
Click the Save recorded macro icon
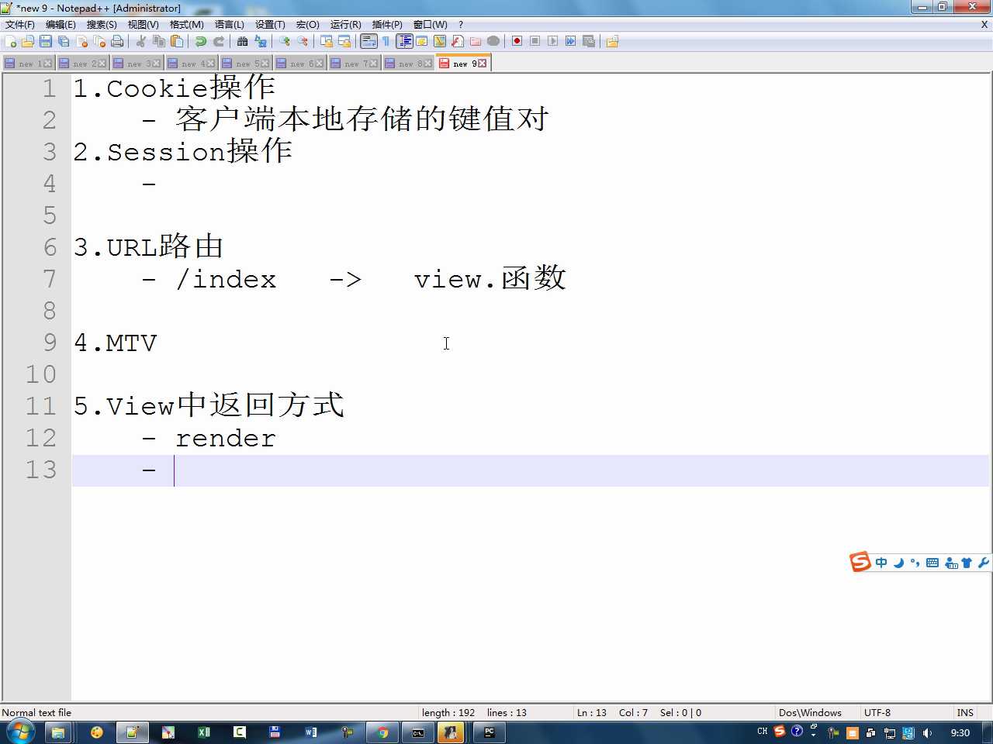(588, 41)
